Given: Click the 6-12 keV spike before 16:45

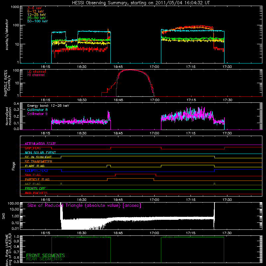Looking at the screenshot, I should [108, 31].
